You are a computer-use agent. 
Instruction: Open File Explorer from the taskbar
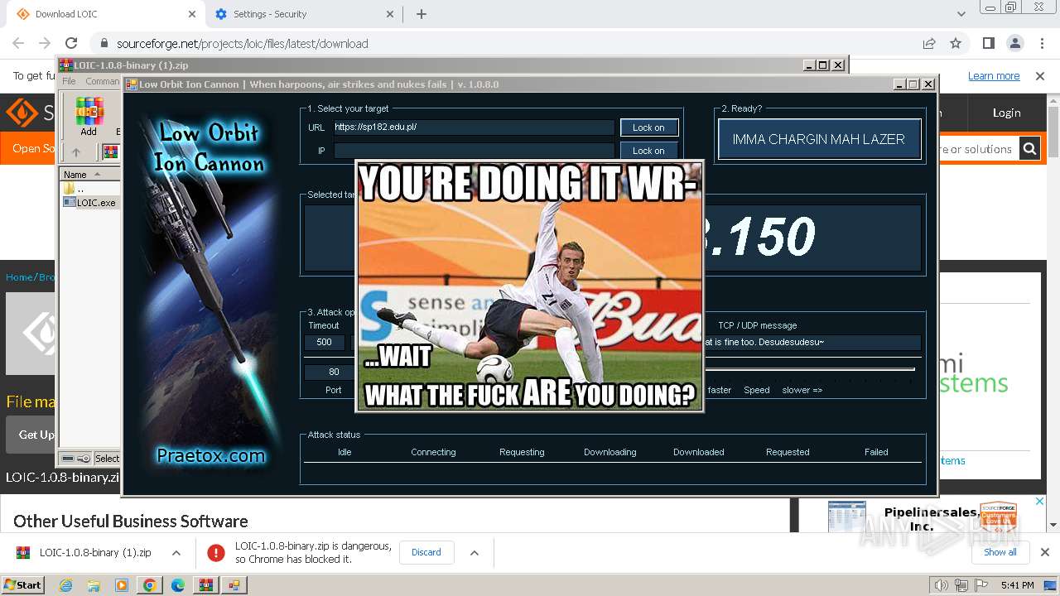pyautogui.click(x=94, y=584)
